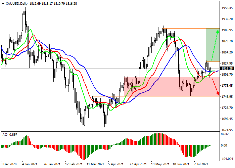Select the high price value 1819.17
The width and height of the screenshot is (235, 168).
click(x=47, y=4)
